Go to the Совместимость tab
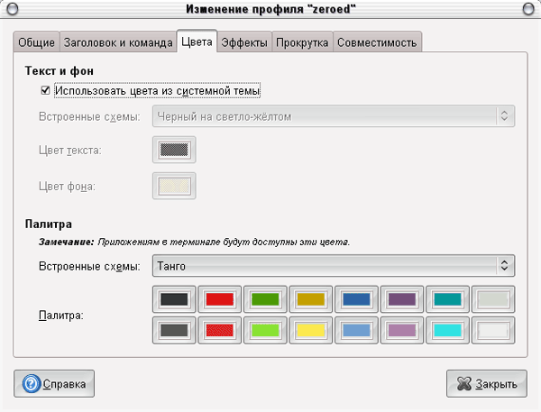Screen dimensions: 541x412 377,42
